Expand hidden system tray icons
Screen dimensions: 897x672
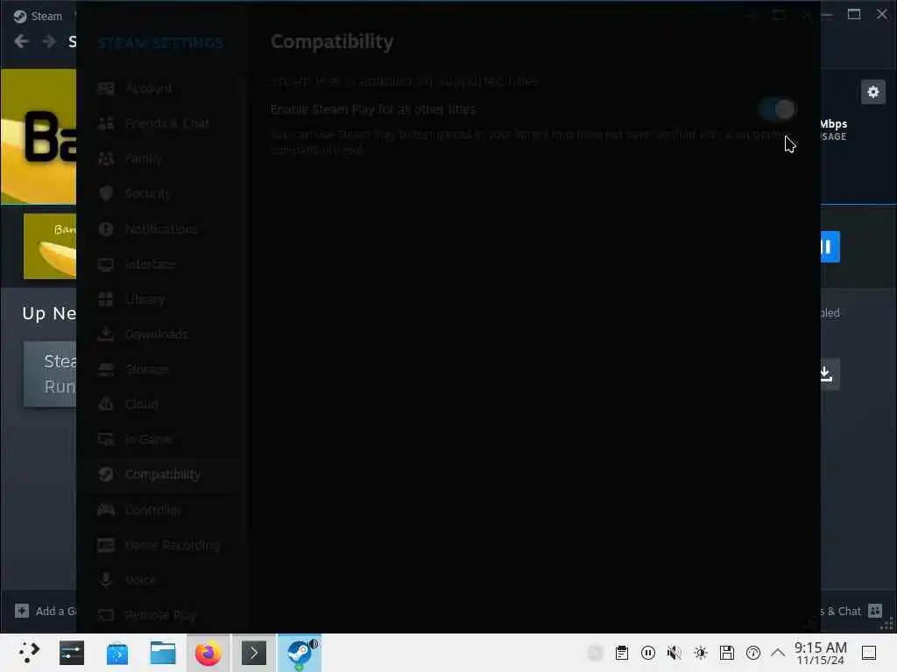point(778,653)
